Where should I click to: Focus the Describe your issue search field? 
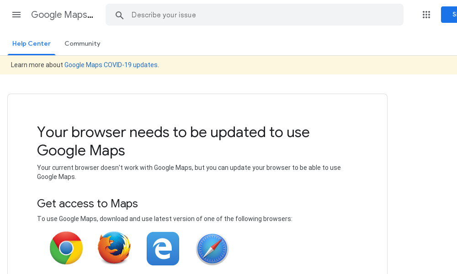click(255, 15)
